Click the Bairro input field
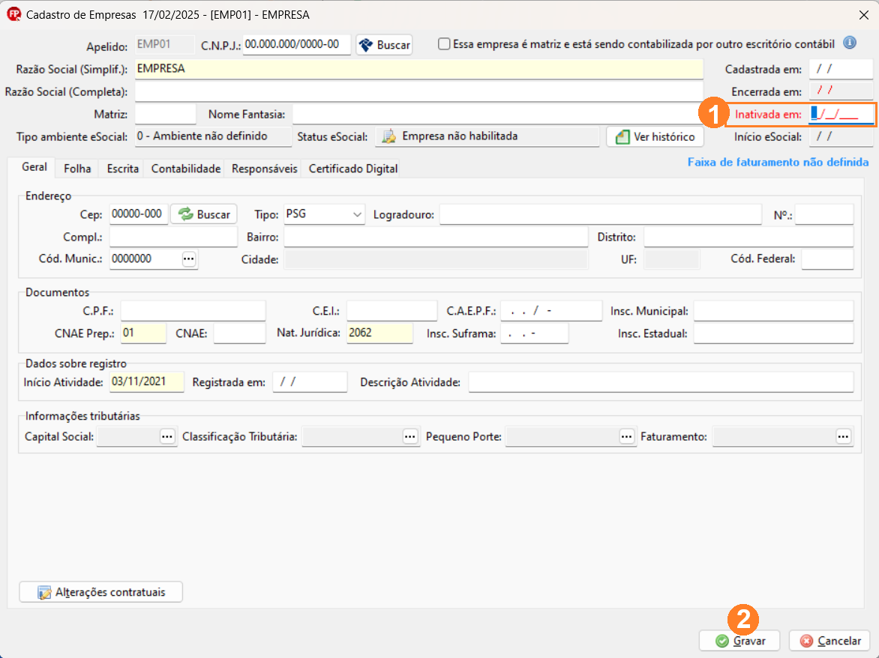The image size is (879, 658). tap(436, 237)
